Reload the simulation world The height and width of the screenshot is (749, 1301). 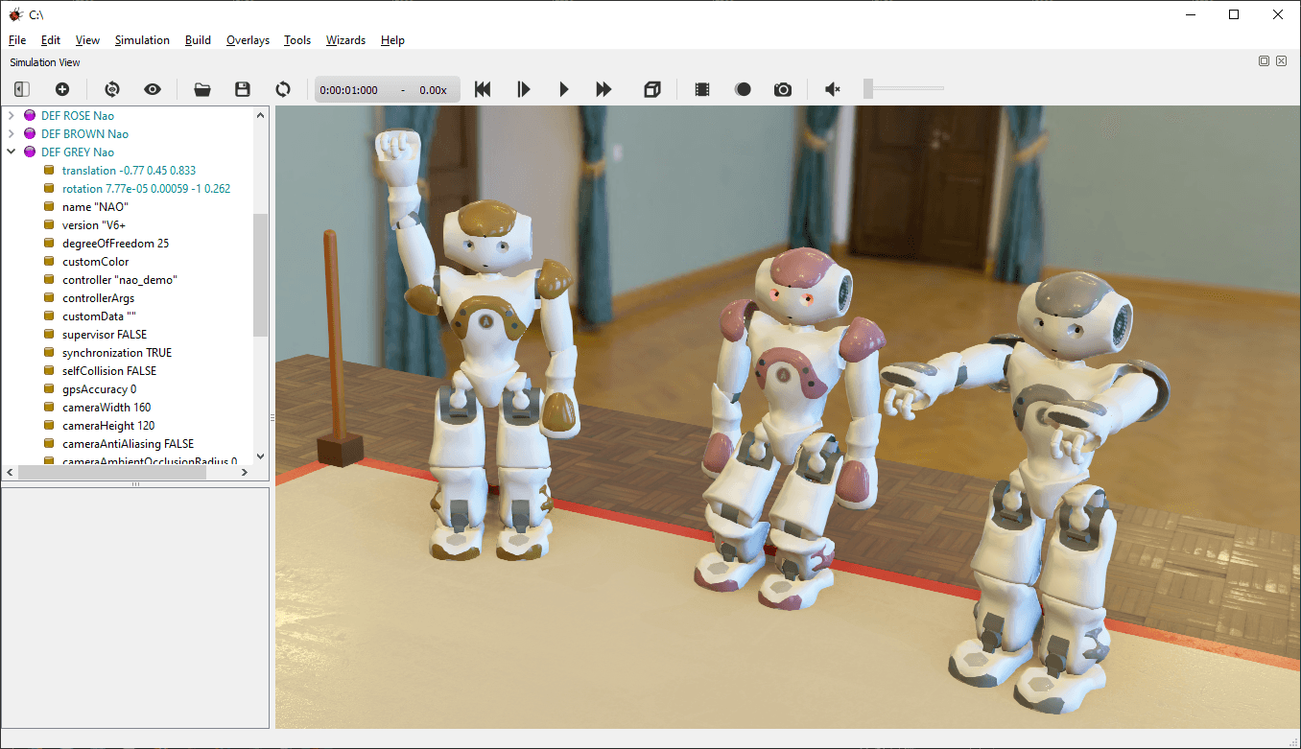point(283,89)
